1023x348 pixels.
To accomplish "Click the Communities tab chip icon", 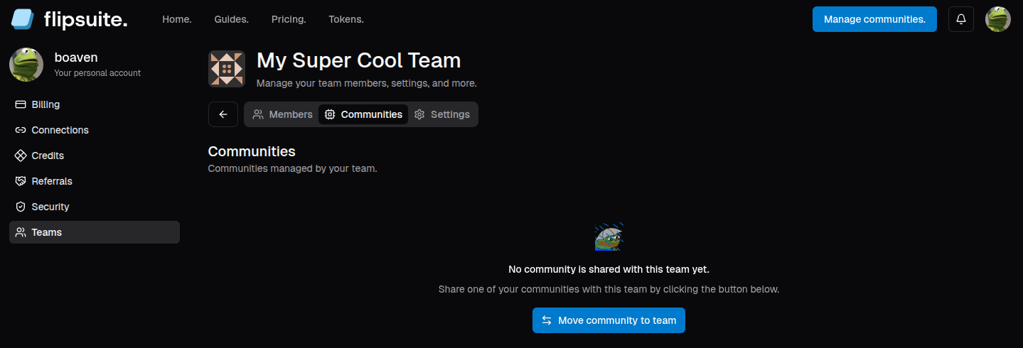I will [330, 114].
